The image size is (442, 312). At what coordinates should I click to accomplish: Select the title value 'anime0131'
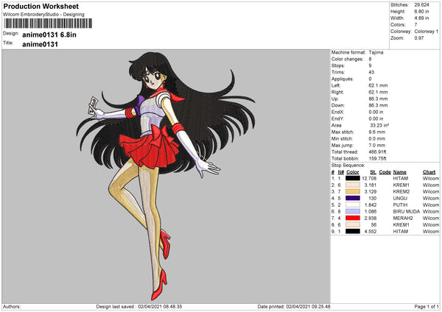pyautogui.click(x=40, y=44)
